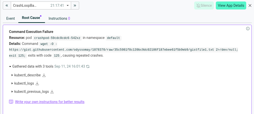The image size is (254, 114).
Task: Download kubectl_previous_logs output
Action: coord(52,92)
